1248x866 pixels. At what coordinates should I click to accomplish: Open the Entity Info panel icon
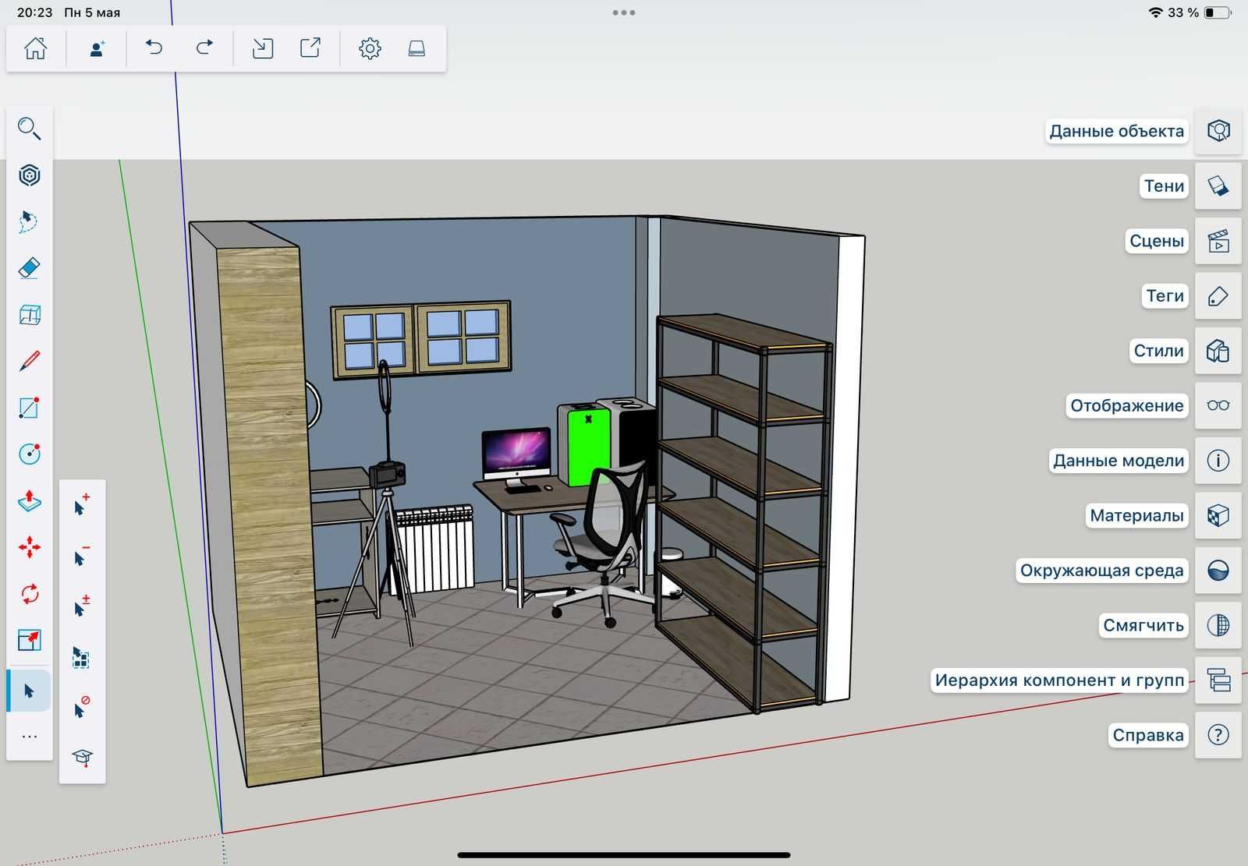coord(1218,130)
